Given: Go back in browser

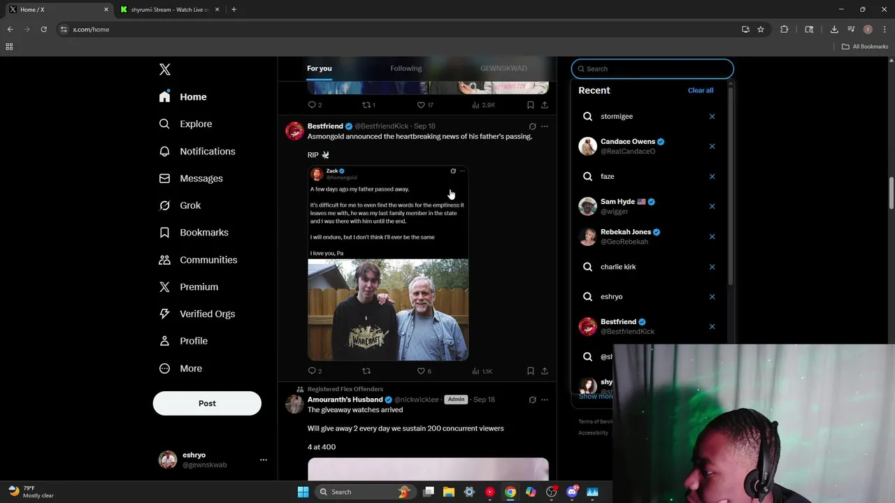Looking at the screenshot, I should coord(10,29).
